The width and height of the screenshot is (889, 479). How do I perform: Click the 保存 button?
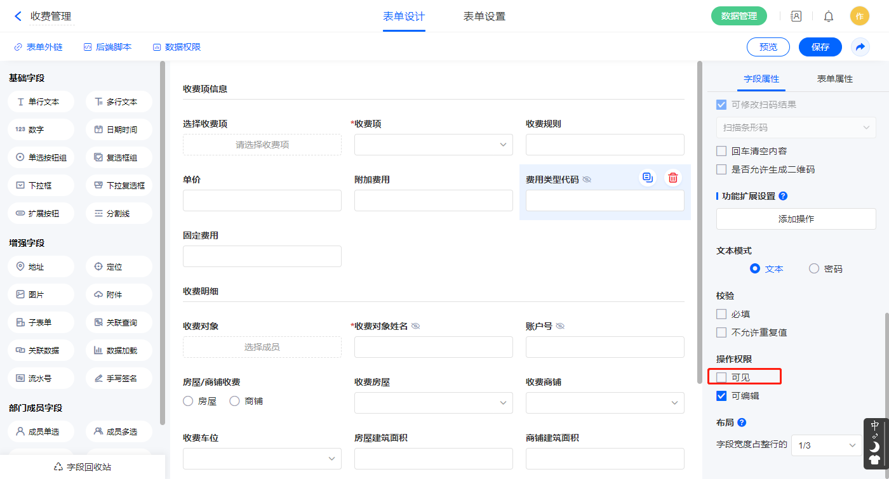pos(820,47)
